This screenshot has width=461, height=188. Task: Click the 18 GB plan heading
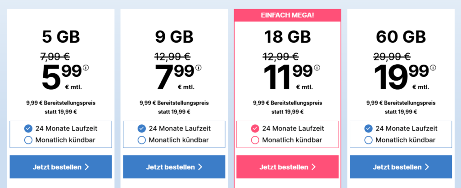(288, 37)
